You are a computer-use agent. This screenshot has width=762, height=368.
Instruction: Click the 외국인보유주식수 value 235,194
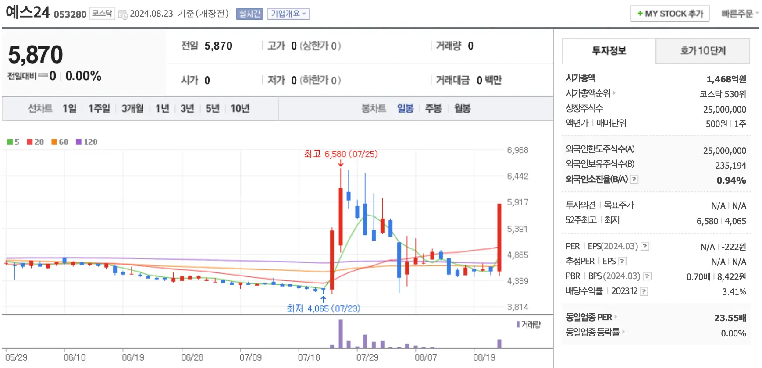pyautogui.click(x=730, y=166)
